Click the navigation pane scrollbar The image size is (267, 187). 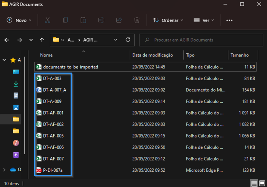click(x=25, y=105)
